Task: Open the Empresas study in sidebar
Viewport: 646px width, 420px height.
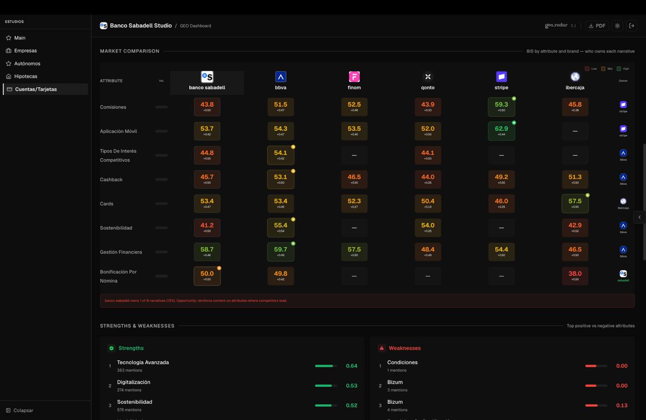Action: tap(25, 50)
